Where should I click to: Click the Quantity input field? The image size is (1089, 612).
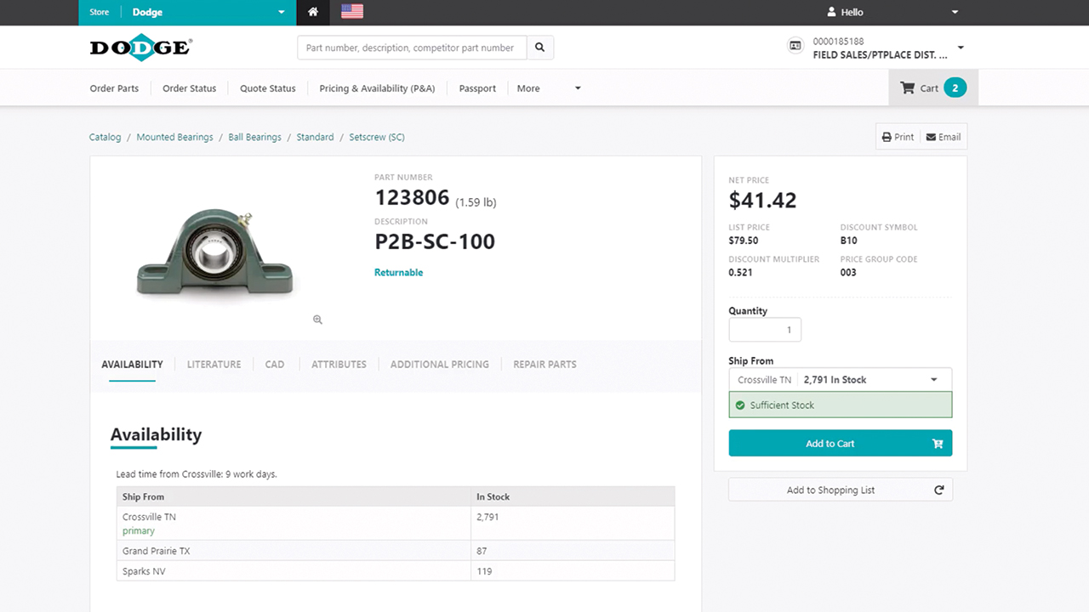click(x=764, y=330)
